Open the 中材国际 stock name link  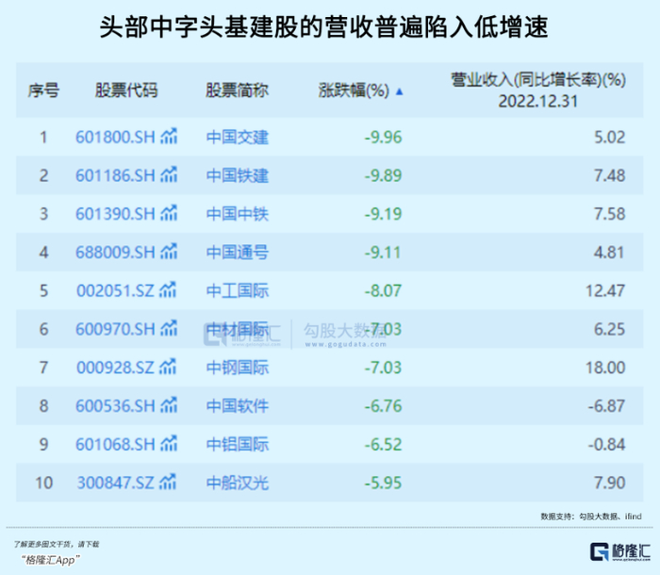click(x=238, y=329)
